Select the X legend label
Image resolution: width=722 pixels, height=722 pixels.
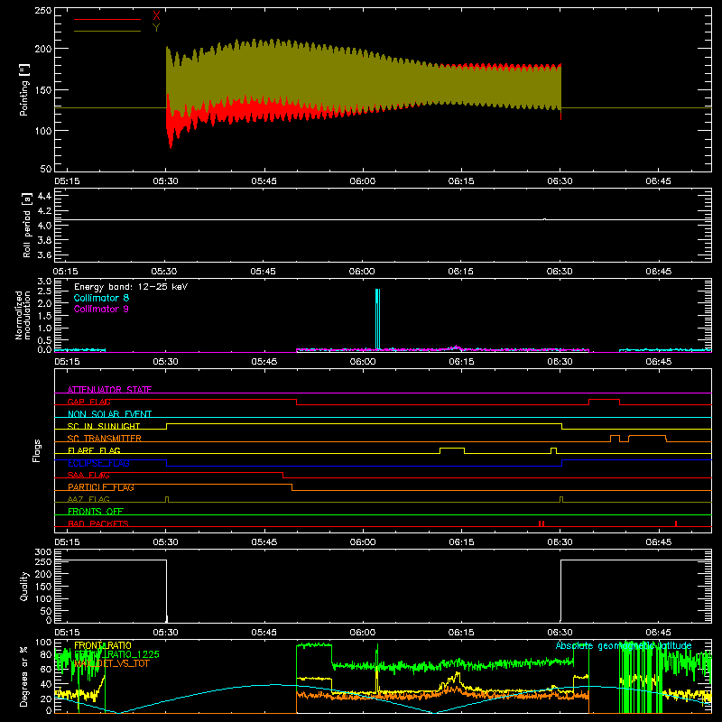156,16
